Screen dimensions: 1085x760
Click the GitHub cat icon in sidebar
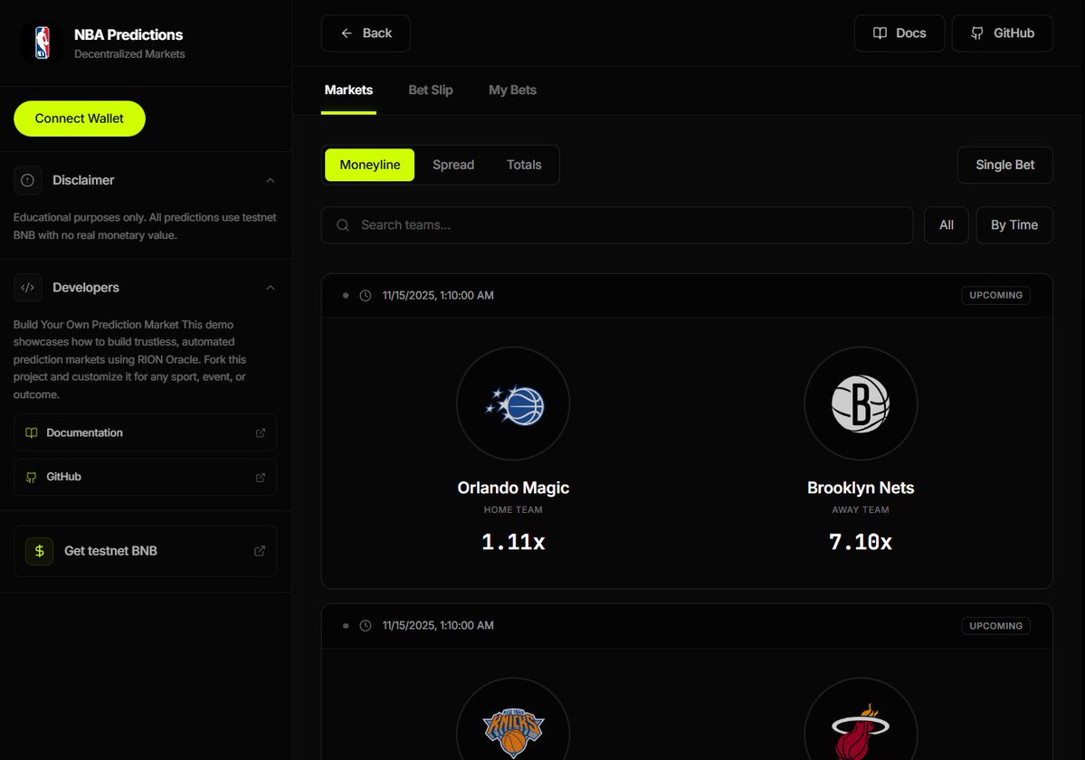(31, 477)
